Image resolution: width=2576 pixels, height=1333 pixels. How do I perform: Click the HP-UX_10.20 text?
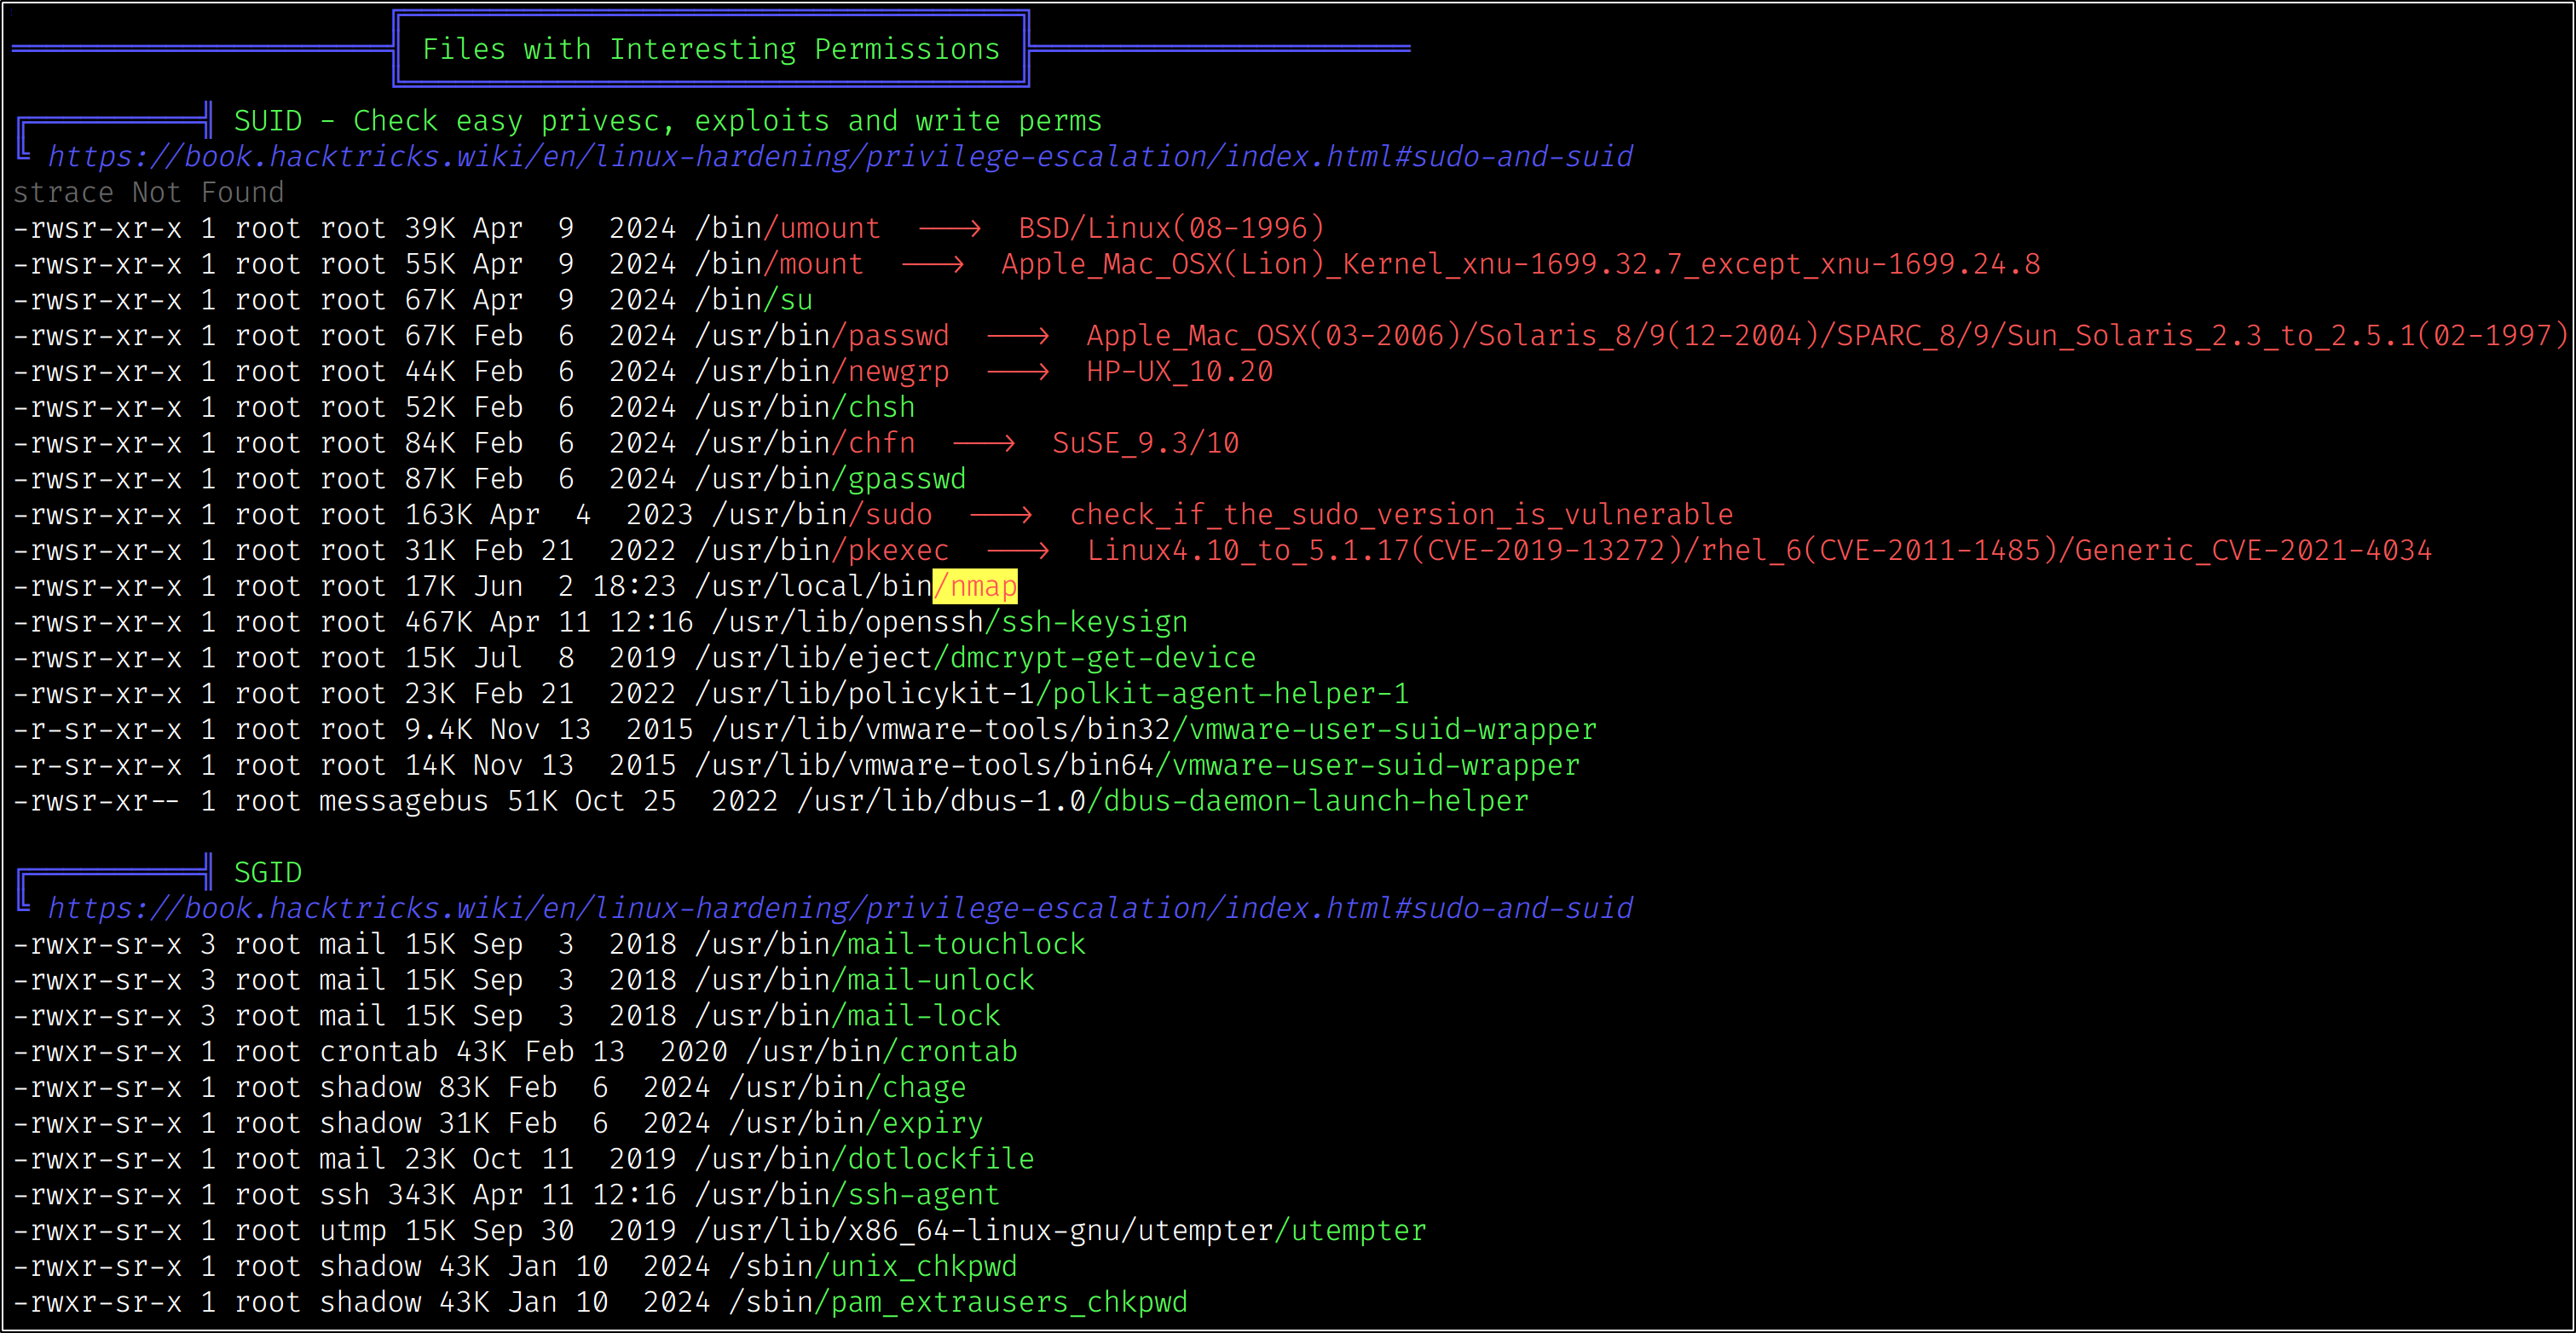click(x=1180, y=372)
